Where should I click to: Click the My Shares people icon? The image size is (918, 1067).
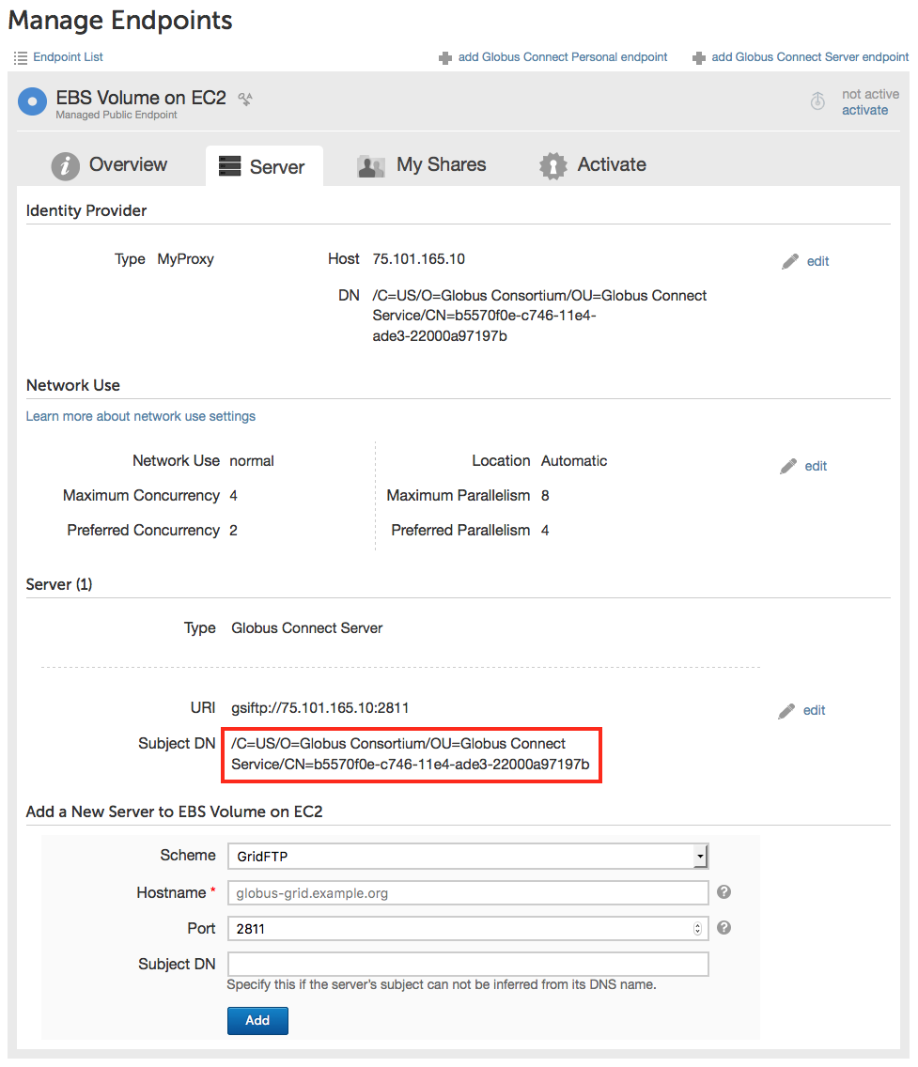coord(371,166)
